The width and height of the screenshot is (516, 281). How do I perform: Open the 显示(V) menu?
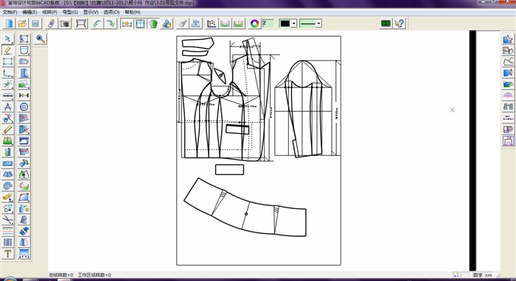click(91, 13)
